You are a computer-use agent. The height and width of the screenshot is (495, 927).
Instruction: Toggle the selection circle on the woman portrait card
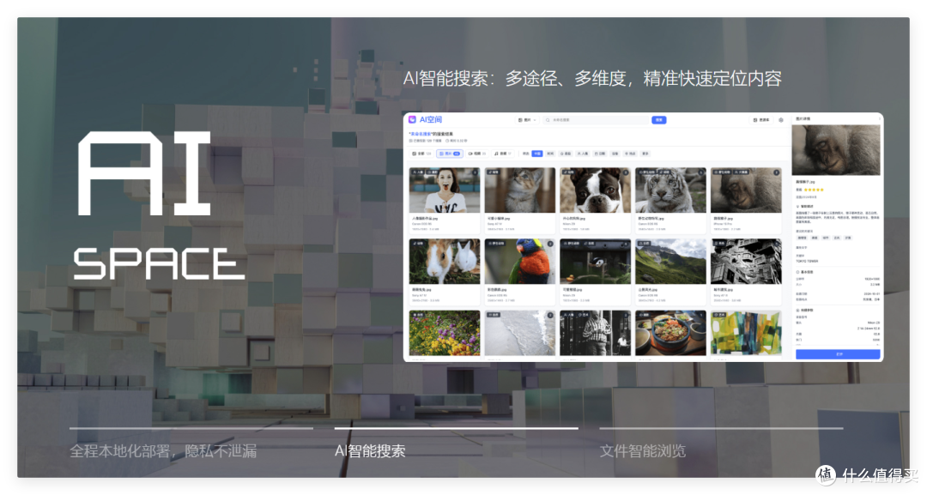point(475,172)
